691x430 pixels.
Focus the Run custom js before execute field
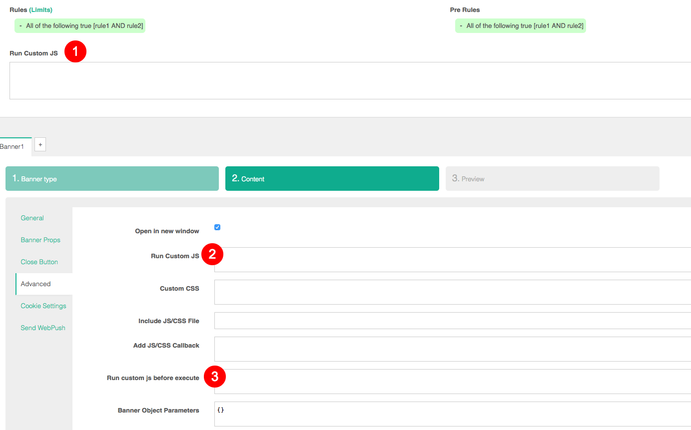pos(453,382)
